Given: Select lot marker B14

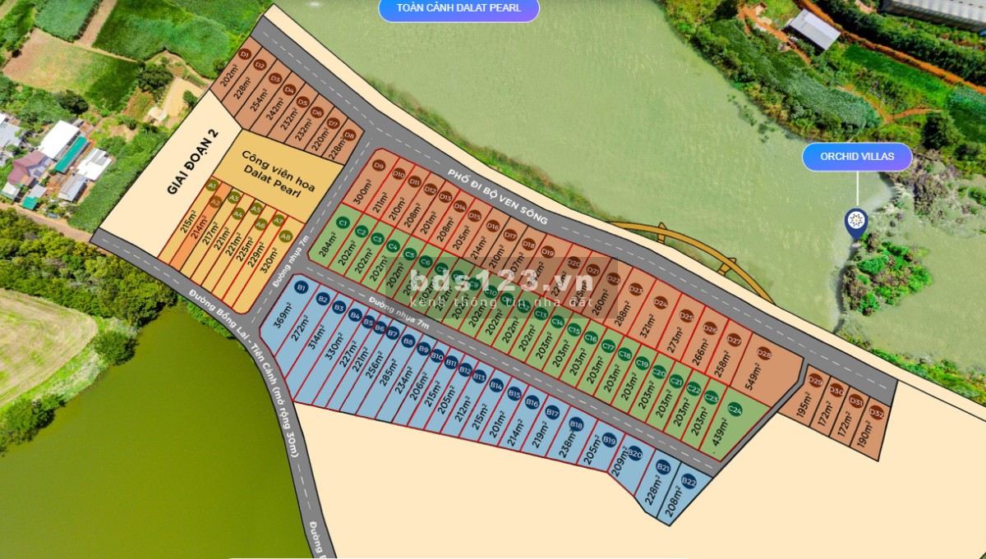Looking at the screenshot, I should pyautogui.click(x=496, y=385).
